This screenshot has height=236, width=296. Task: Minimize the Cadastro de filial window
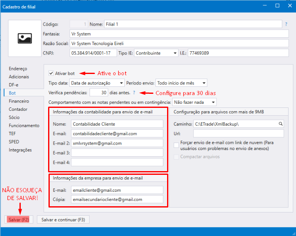pos(265,6)
